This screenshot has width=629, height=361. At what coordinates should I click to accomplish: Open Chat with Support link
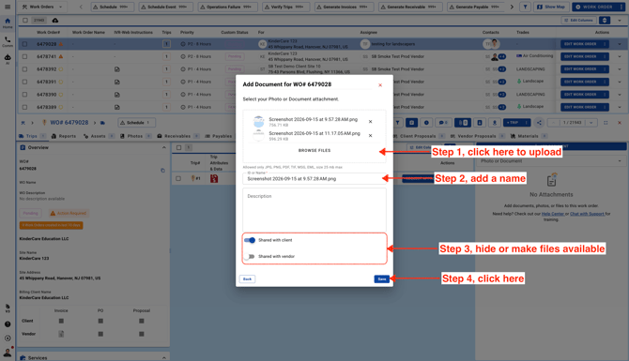pos(588,214)
